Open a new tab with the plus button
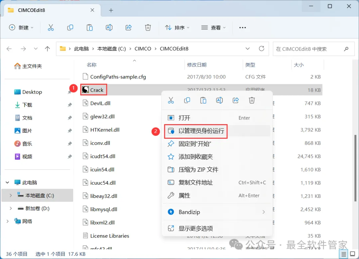Image resolution: width=359 pixels, height=259 pixels. (x=111, y=10)
